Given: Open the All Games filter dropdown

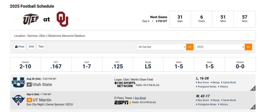Looking at the screenshot, I should (161, 47).
